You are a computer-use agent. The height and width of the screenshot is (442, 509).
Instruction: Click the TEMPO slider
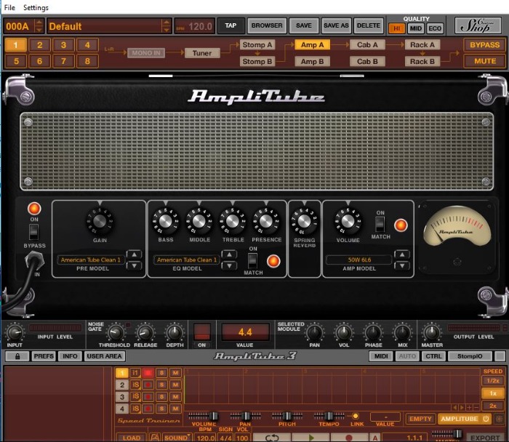pos(329,416)
